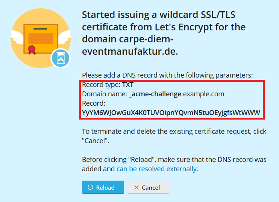The width and height of the screenshot is (279, 202).
Task: Click the "Record type:" label
Action: tap(101, 85)
